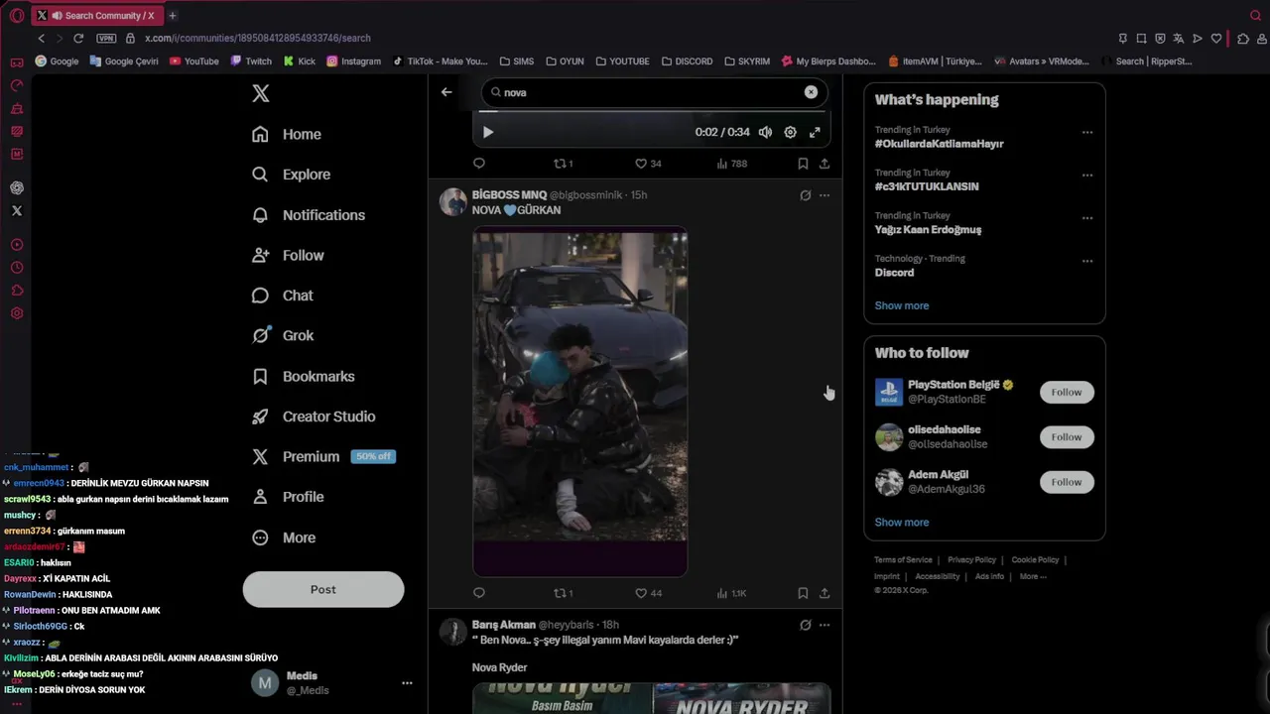Play the video in the top post
1270x714 pixels.
click(487, 132)
